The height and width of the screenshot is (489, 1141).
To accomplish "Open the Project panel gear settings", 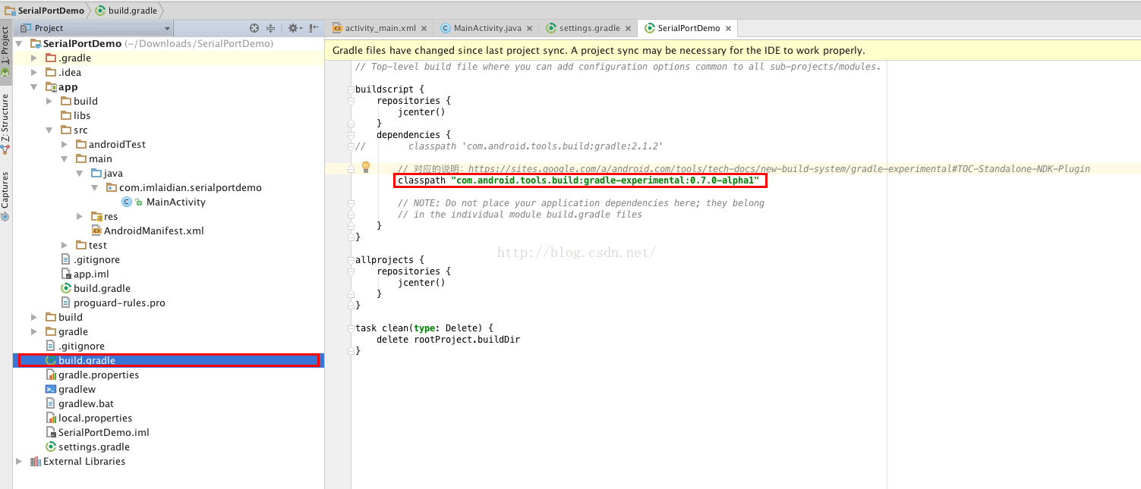I will (x=292, y=28).
